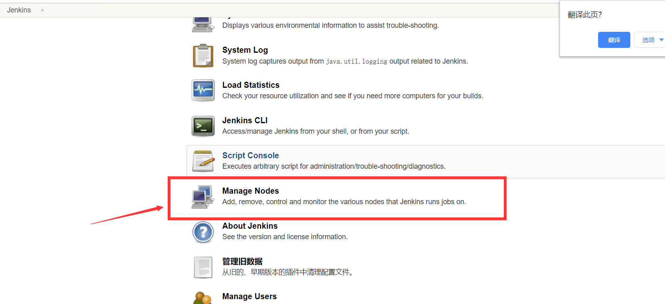Click the System log captures output description

345,61
